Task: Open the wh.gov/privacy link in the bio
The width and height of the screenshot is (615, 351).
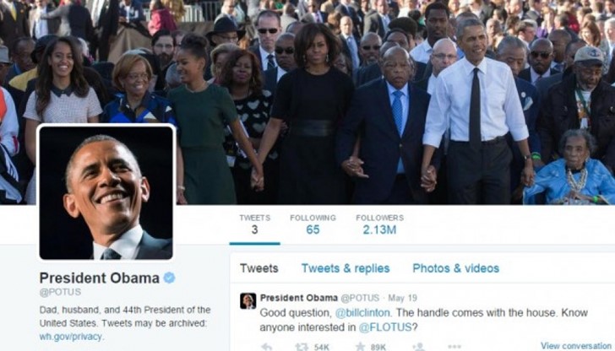Action: (71, 337)
